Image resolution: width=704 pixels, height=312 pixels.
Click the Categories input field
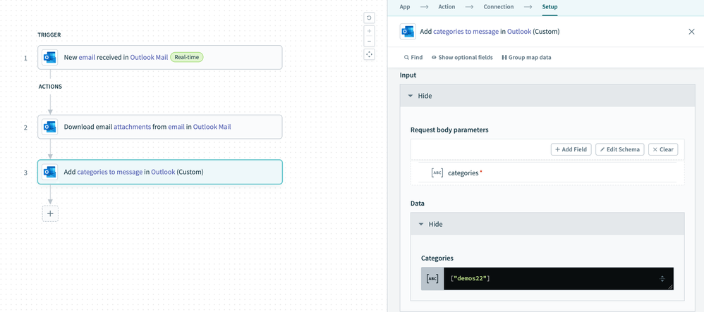coord(550,279)
